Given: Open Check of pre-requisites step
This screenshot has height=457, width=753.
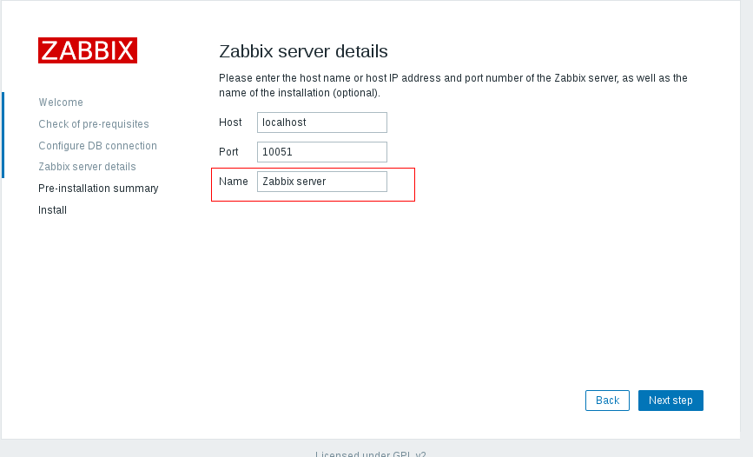Looking at the screenshot, I should pos(94,124).
